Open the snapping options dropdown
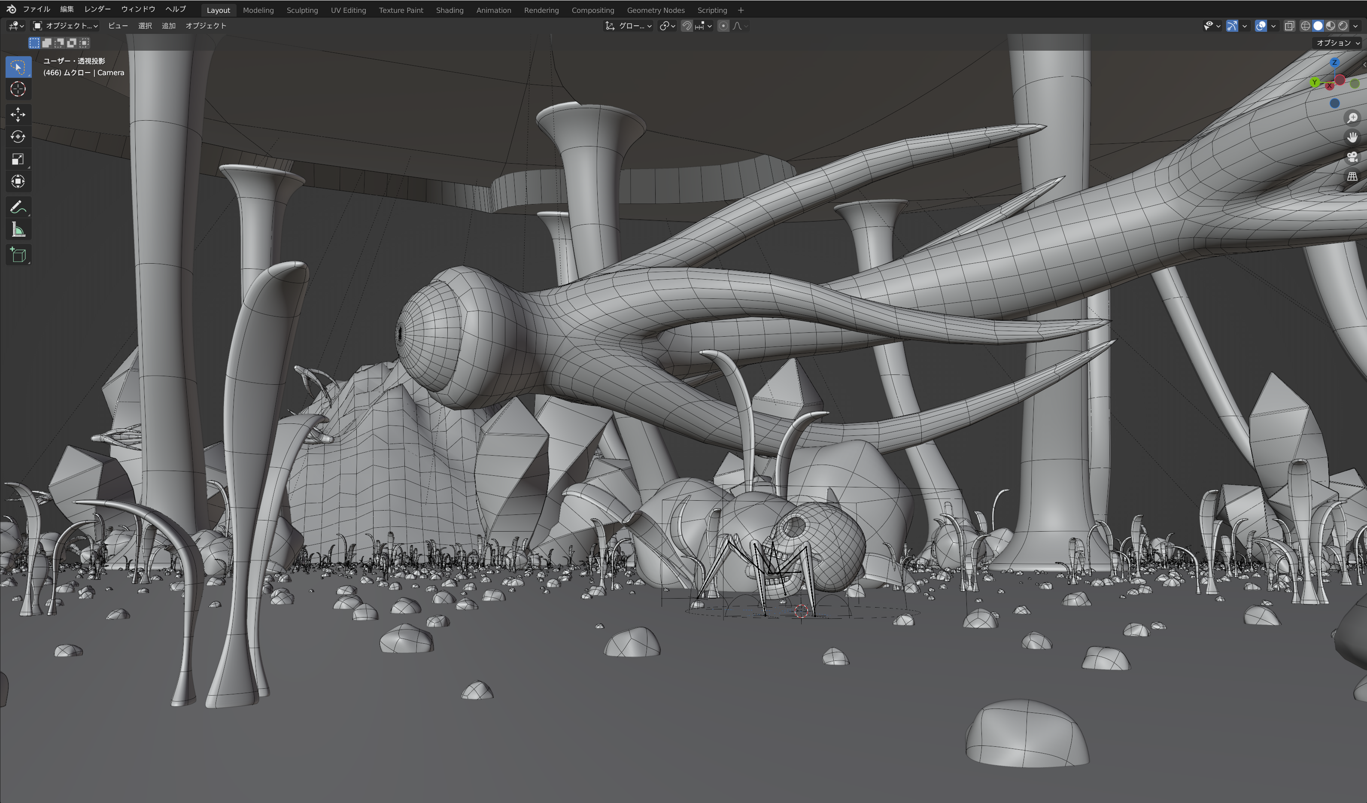The image size is (1367, 803). tap(704, 26)
